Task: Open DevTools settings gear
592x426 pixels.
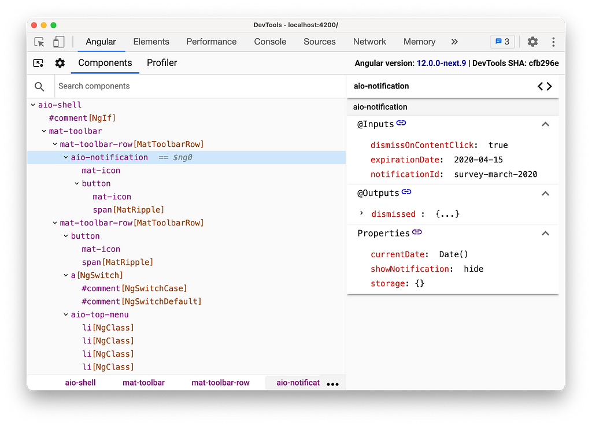Action: (532, 42)
